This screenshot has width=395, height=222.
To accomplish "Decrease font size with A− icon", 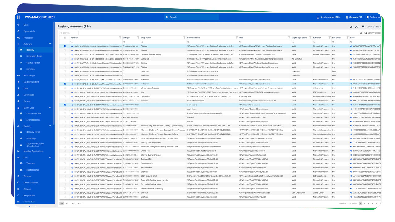I will pos(357,27).
